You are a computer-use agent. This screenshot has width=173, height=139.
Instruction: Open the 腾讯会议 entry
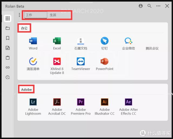tap(152, 48)
